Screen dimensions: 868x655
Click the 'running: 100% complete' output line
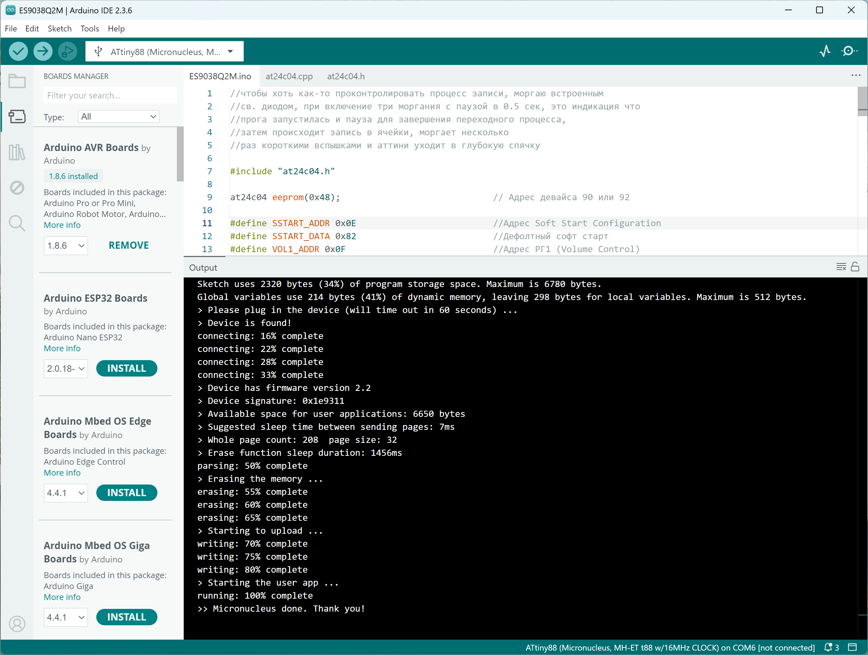tap(255, 596)
